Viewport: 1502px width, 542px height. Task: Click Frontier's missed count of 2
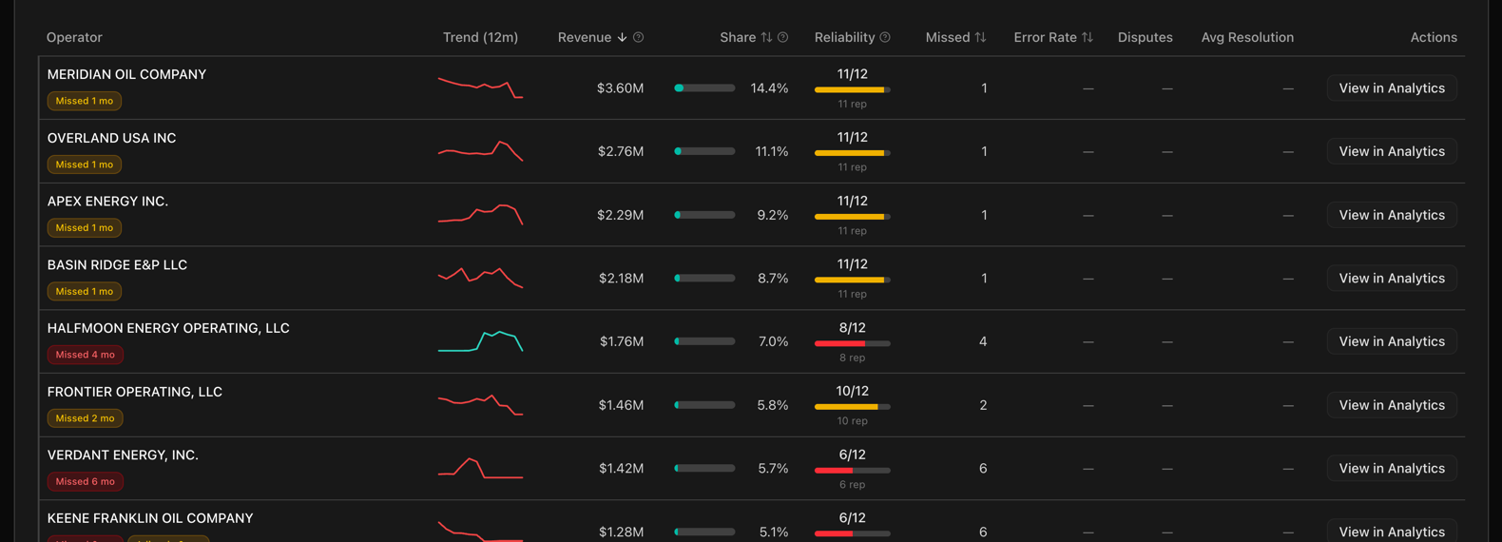tap(983, 405)
